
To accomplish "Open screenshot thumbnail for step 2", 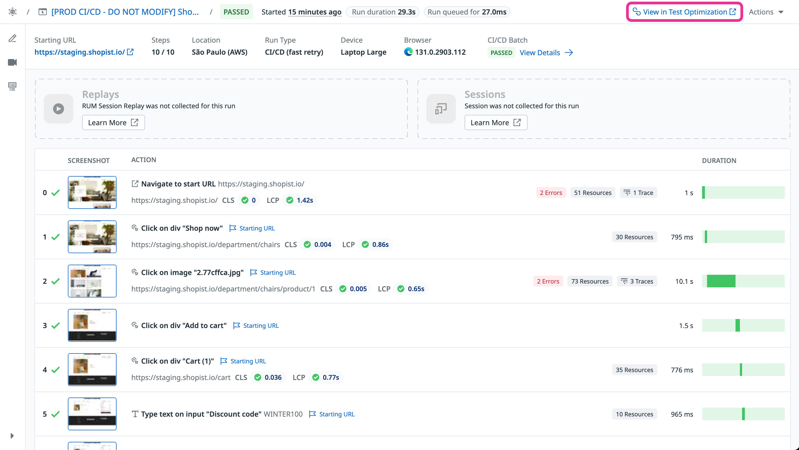I will coord(92,281).
